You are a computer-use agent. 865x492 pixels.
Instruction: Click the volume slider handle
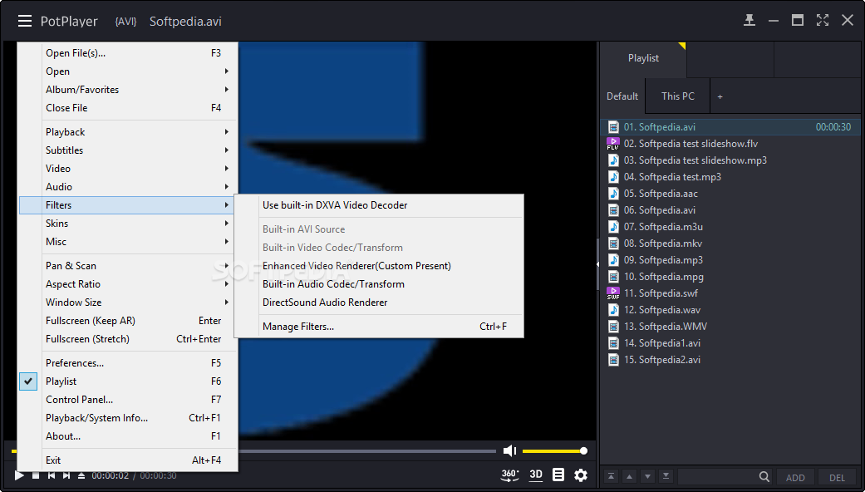click(583, 451)
